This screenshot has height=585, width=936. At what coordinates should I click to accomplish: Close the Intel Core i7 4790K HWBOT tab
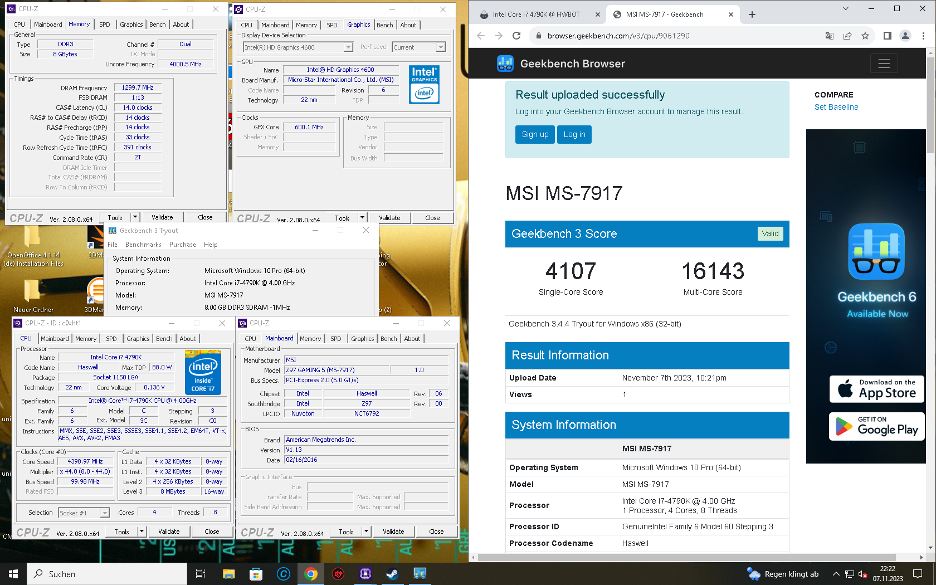point(598,14)
